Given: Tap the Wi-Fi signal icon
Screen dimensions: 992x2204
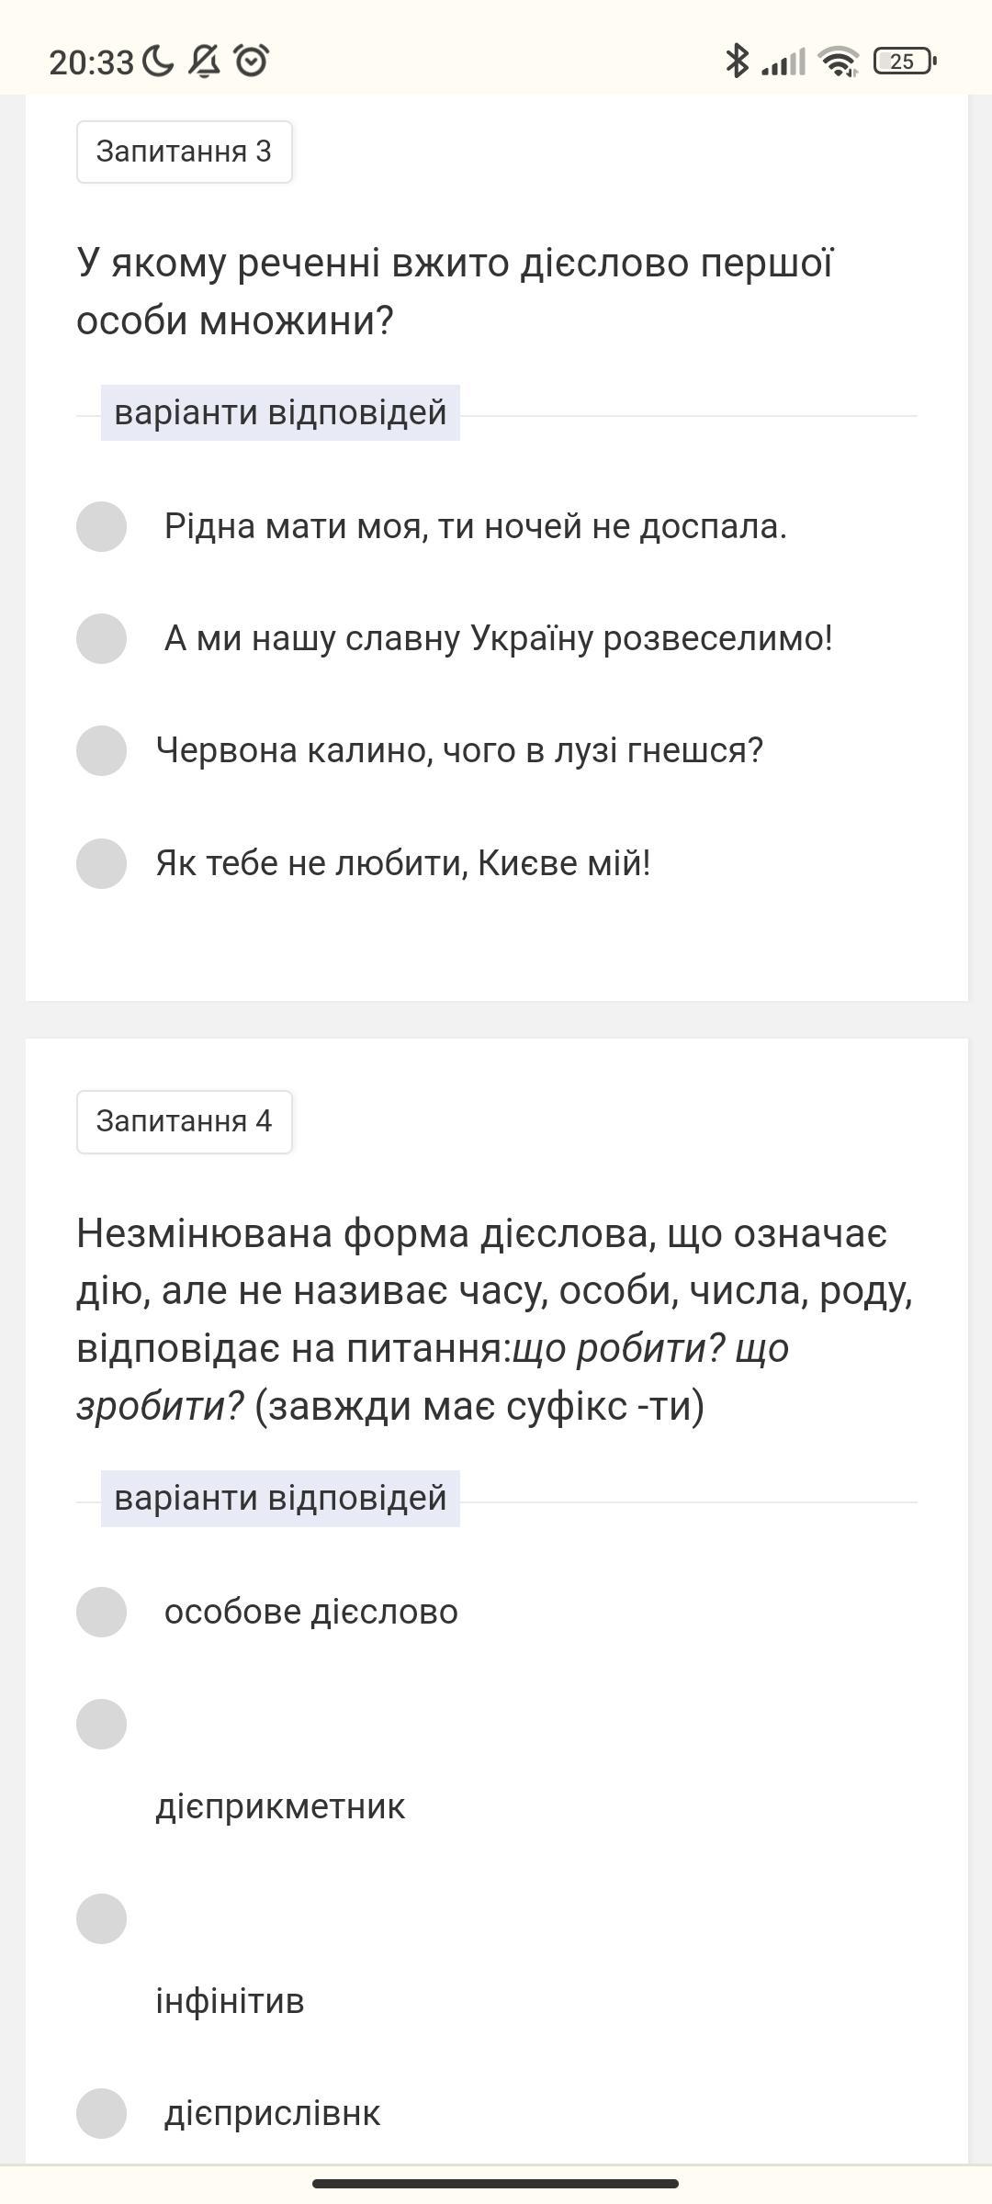Looking at the screenshot, I should (x=839, y=62).
